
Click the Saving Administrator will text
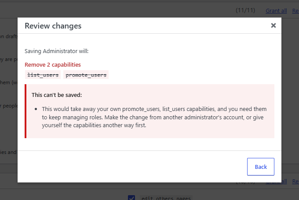pyautogui.click(x=57, y=51)
